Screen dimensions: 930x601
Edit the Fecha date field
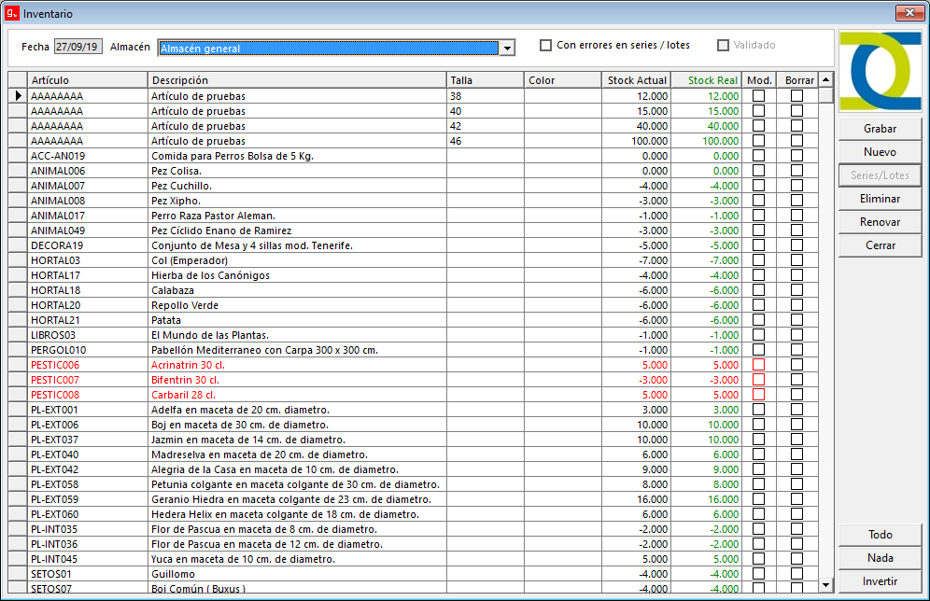click(x=78, y=47)
